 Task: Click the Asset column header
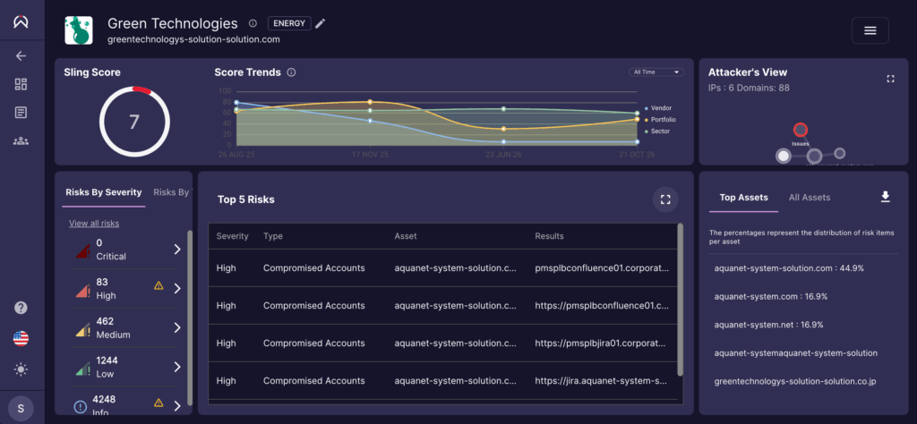tap(406, 236)
